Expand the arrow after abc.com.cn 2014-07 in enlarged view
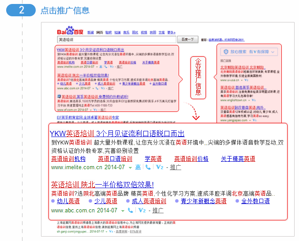The width and height of the screenshot is (299, 241). 123,211
